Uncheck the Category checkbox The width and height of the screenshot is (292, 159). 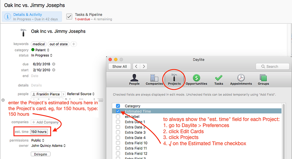pyautogui.click(x=118, y=106)
